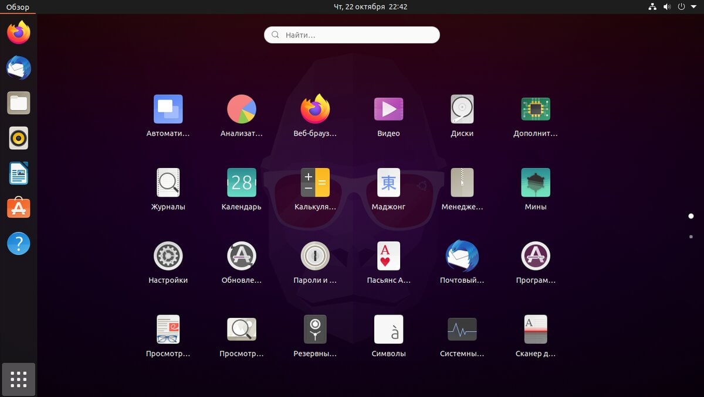Screen dimensions: 704x397
Task: Open the date and time menu
Action: [370, 7]
